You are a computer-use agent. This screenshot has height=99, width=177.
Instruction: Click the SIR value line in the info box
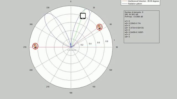point(131,14)
